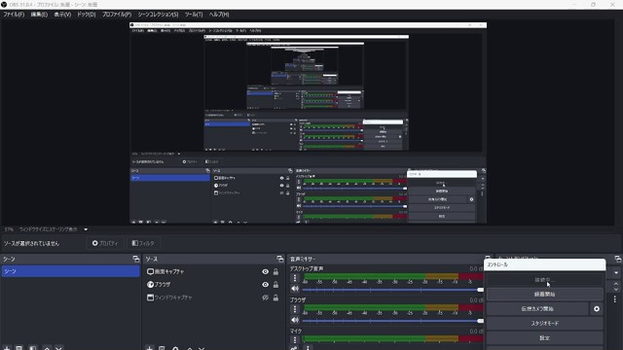Screen dimensions: 623x350
Task: Open the preview scaling dropdown arrow
Action: point(86,229)
